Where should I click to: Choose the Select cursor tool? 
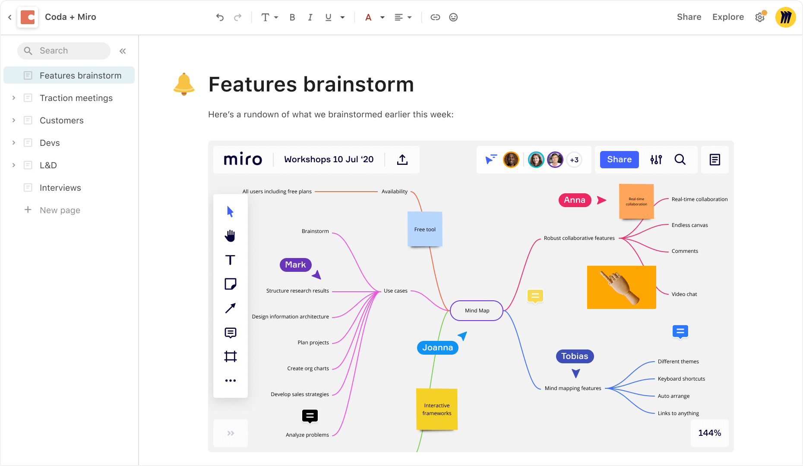pos(230,211)
